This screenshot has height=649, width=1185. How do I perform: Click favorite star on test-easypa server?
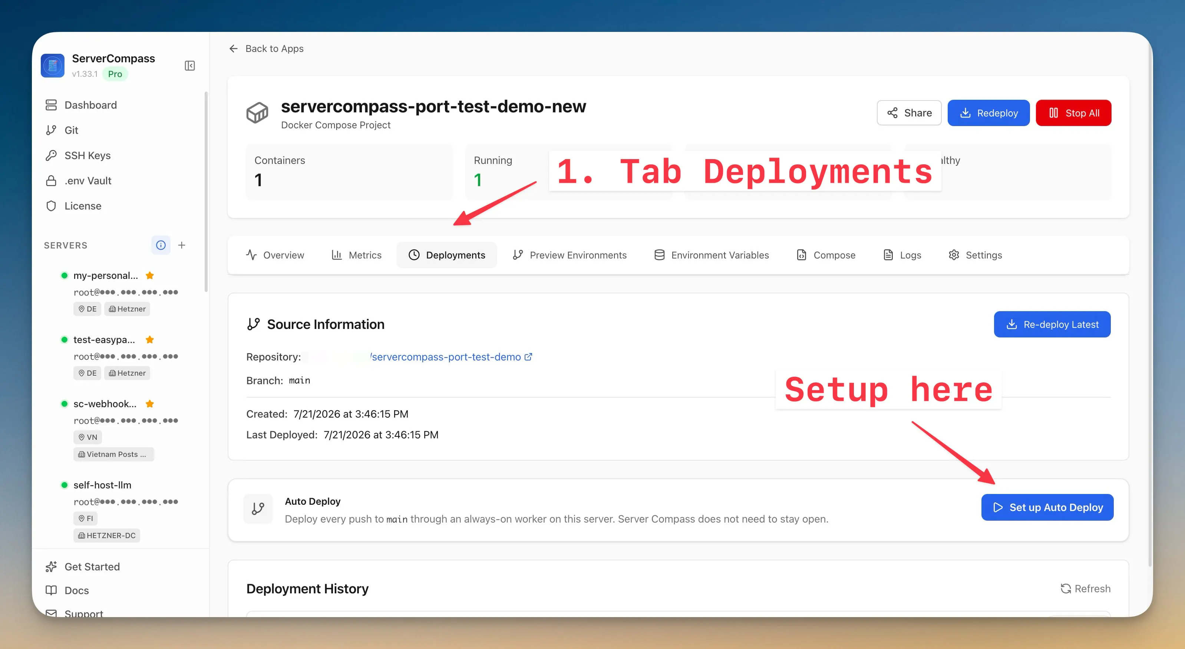pos(149,339)
